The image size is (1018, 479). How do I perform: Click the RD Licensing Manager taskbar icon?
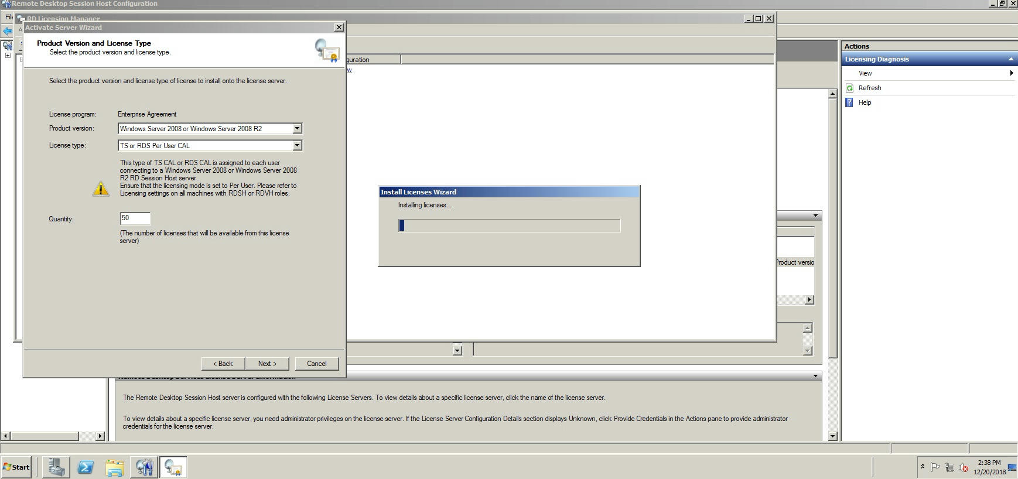coord(173,467)
